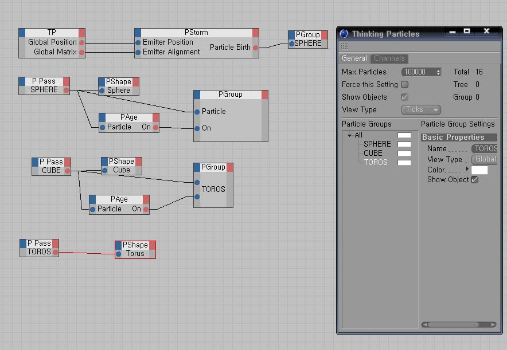
Task: Click the blue corner of the PStorm node
Action: point(138,32)
